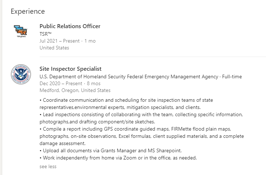Select the Compile a report bullet point
The image size is (266, 175).
pyautogui.click(x=141, y=136)
